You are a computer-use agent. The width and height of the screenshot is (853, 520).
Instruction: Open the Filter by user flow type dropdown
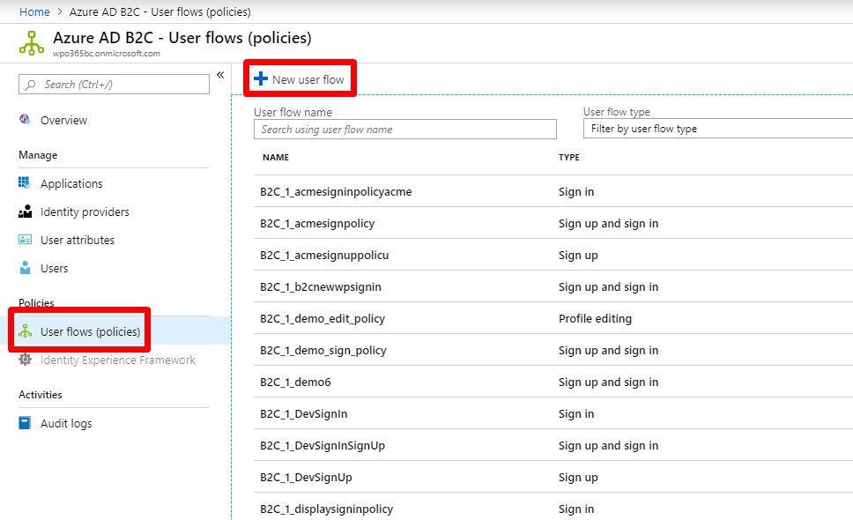(718, 129)
